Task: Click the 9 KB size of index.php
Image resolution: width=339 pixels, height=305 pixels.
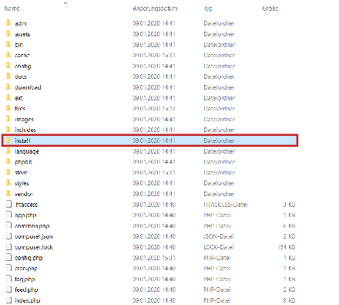Action: click(x=289, y=300)
